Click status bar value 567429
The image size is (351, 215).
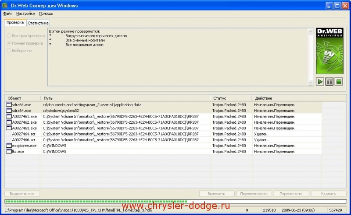pyautogui.click(x=336, y=210)
